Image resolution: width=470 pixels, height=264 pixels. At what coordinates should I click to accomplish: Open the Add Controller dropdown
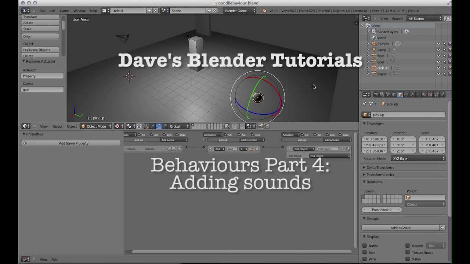tap(252, 140)
